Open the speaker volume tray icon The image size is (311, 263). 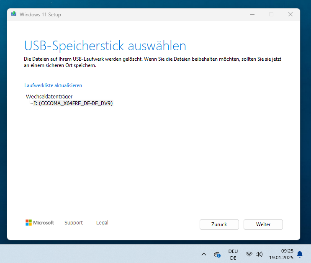[259, 254]
